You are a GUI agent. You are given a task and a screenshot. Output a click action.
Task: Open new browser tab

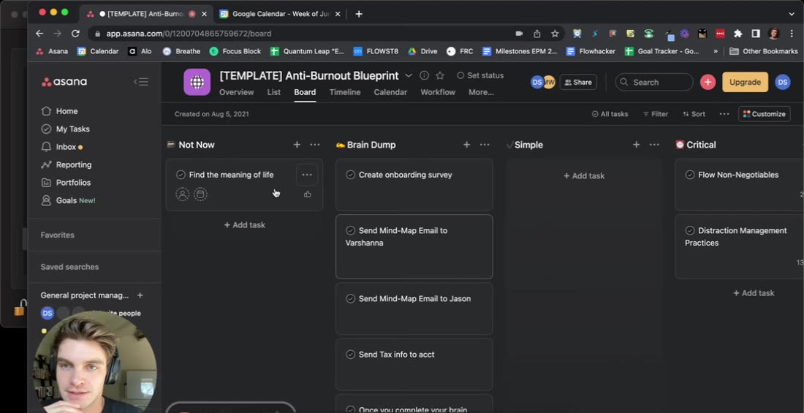tap(359, 14)
